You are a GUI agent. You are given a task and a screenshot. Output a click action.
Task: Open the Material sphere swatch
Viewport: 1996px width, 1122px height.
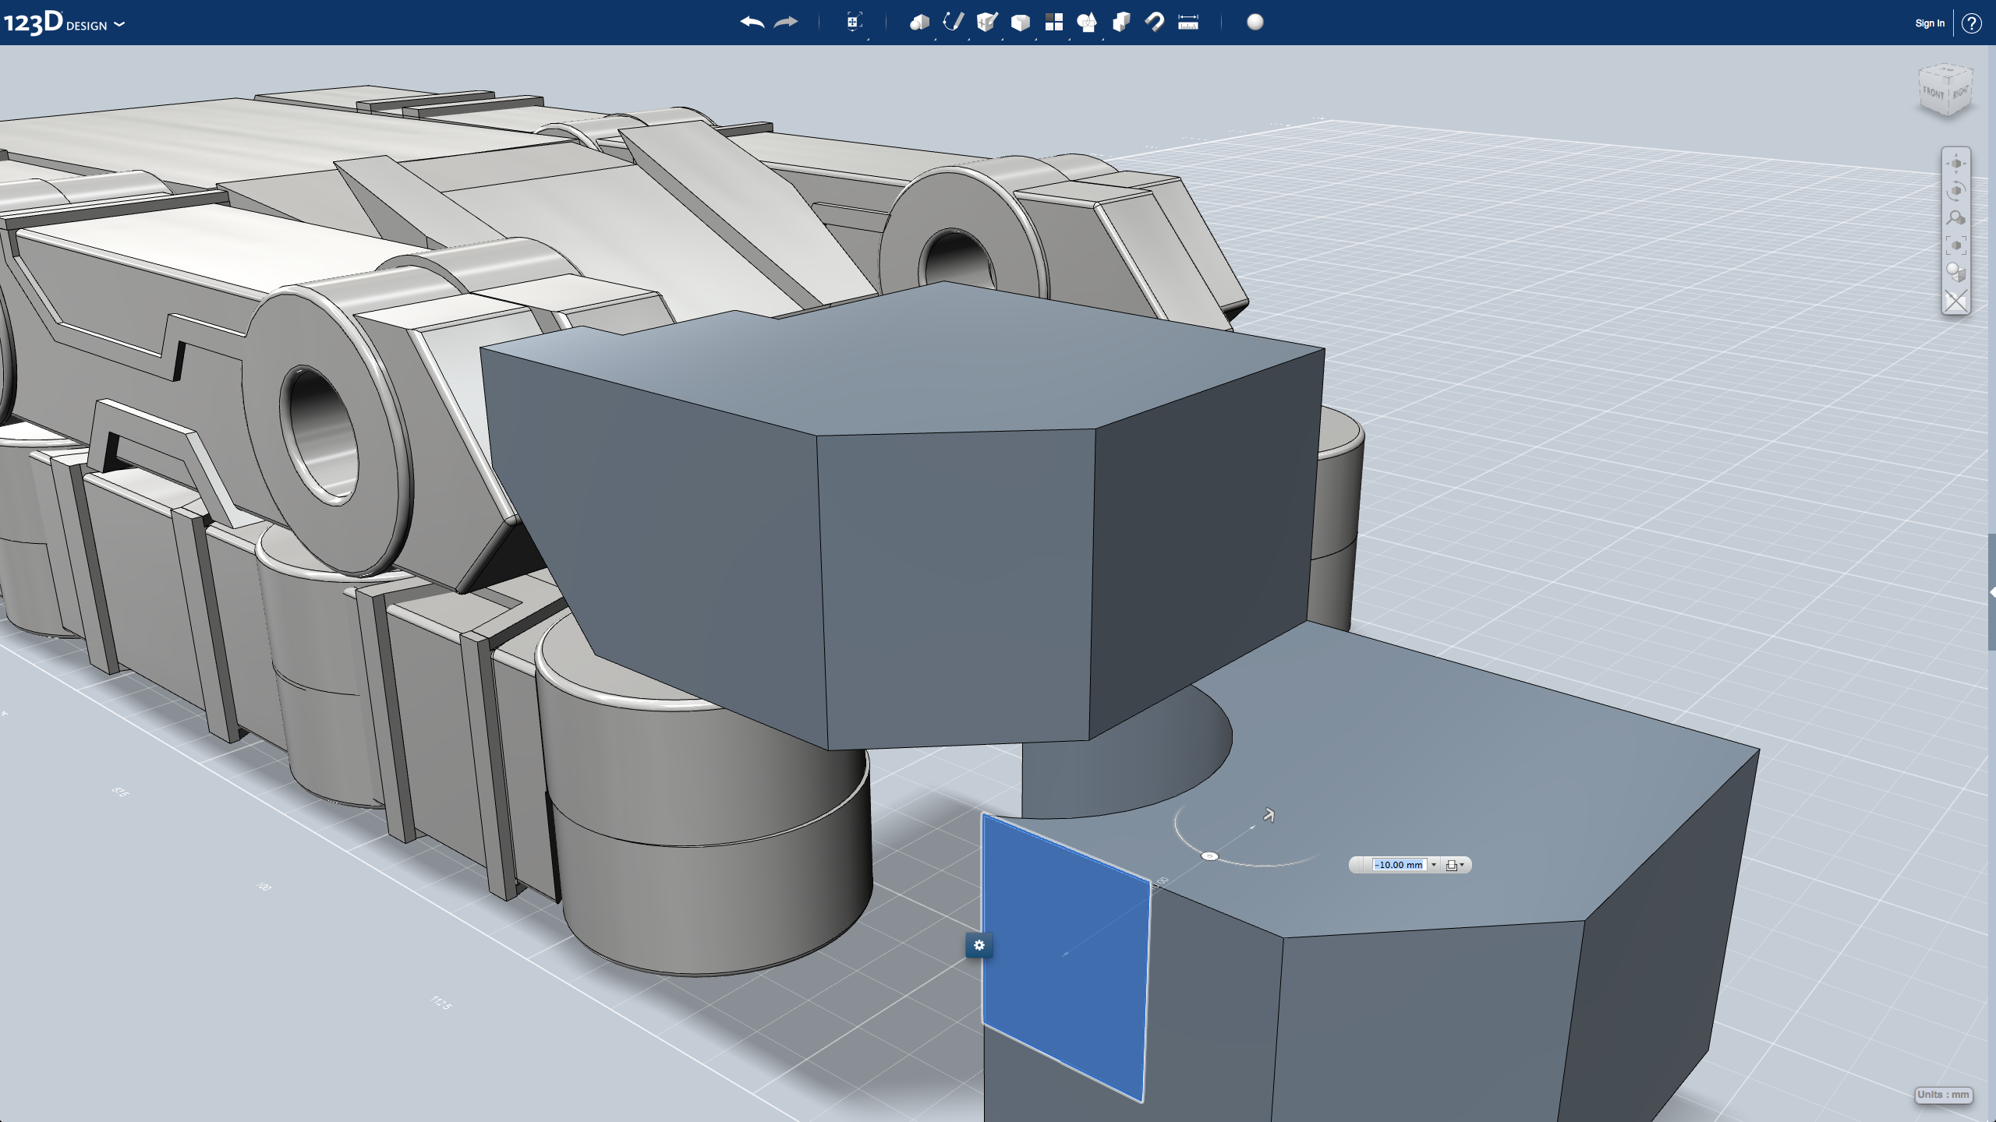pyautogui.click(x=1255, y=23)
